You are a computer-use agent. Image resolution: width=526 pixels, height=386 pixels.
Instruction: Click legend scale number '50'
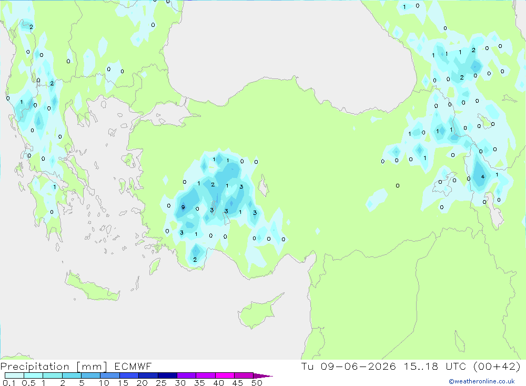(257, 383)
